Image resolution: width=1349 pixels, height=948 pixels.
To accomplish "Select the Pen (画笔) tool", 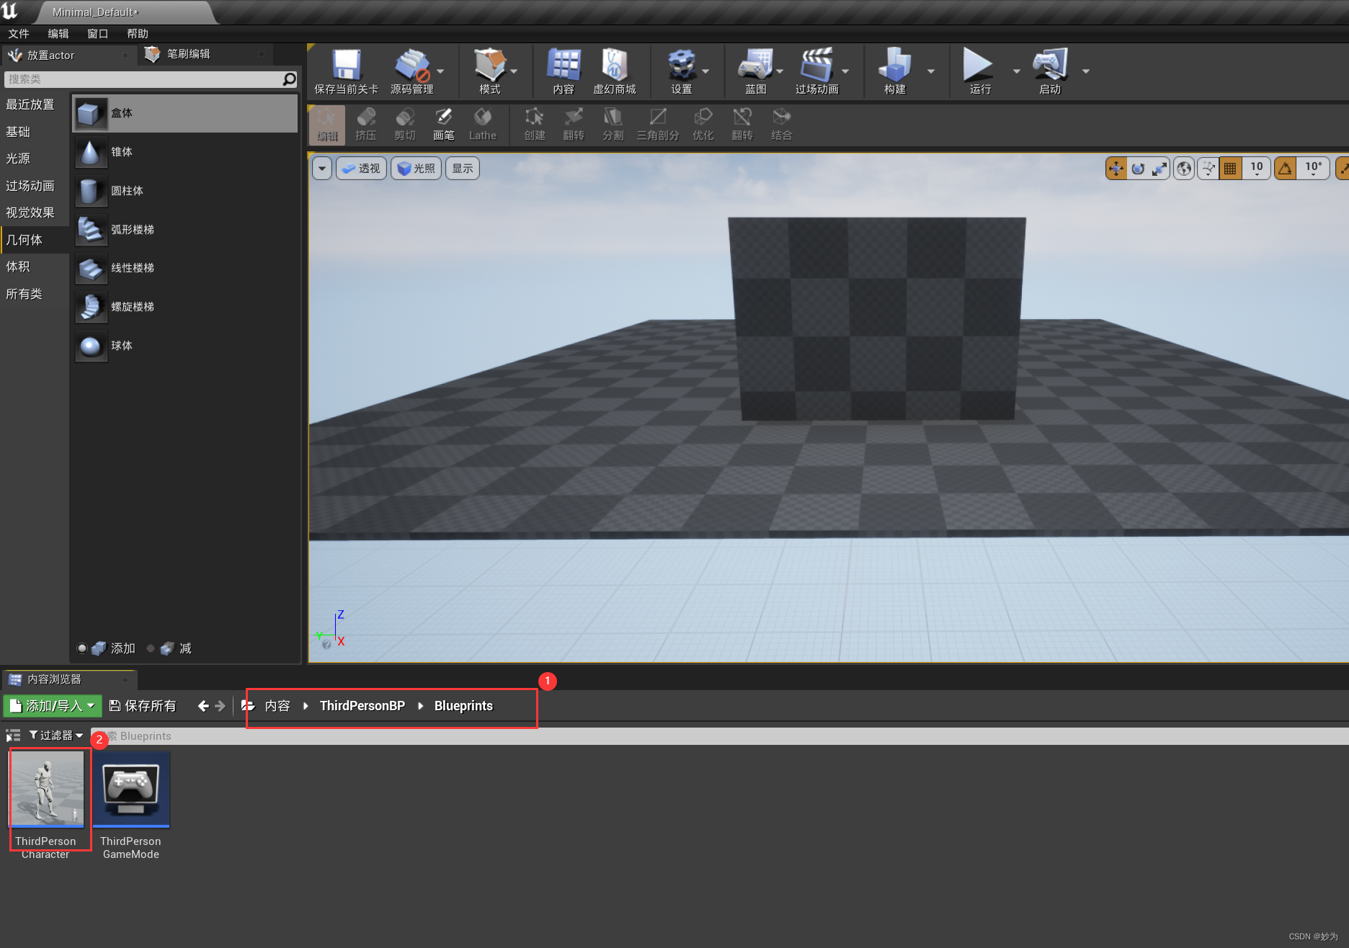I will (x=444, y=124).
